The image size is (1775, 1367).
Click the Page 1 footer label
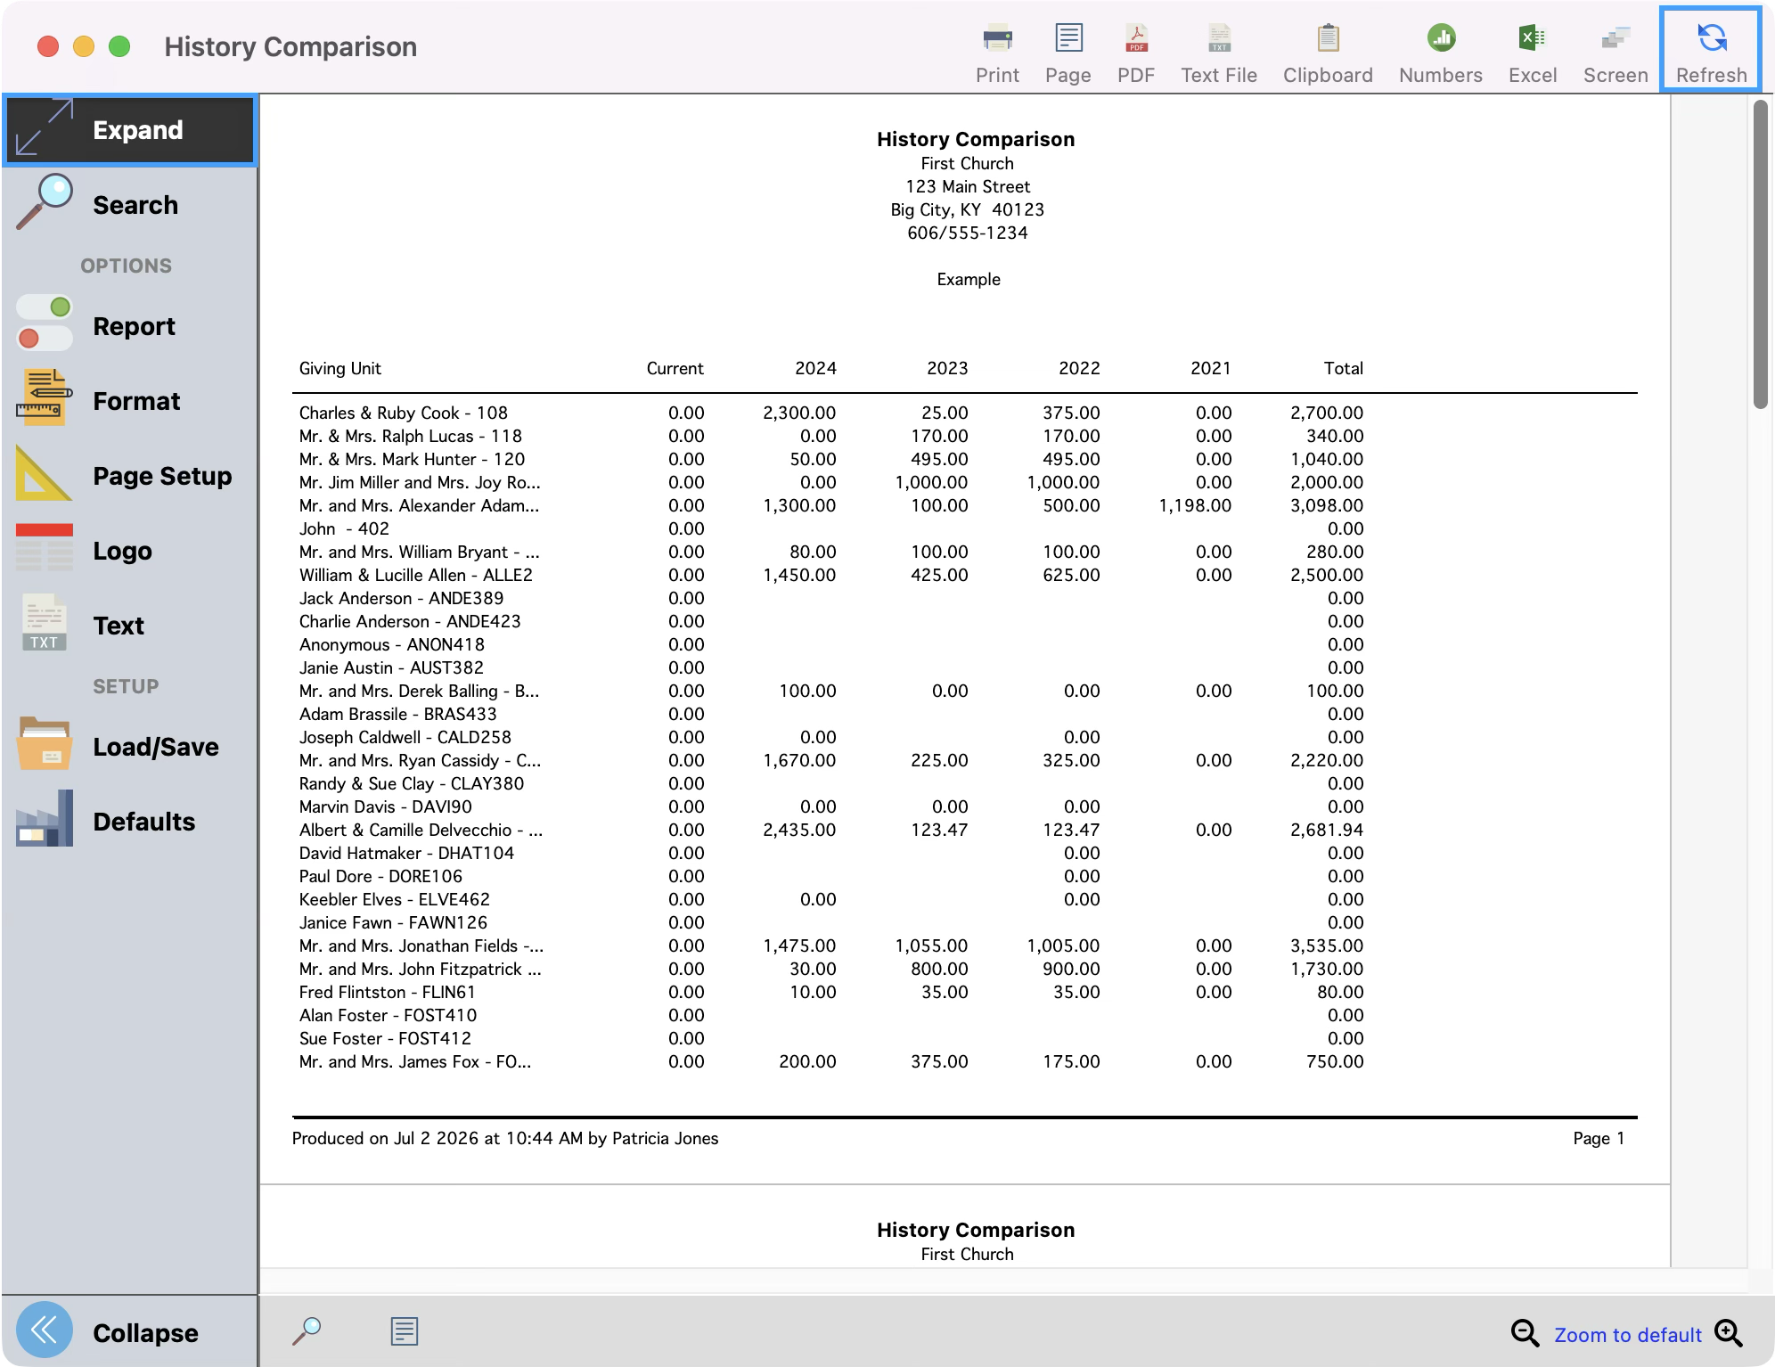click(1599, 1139)
